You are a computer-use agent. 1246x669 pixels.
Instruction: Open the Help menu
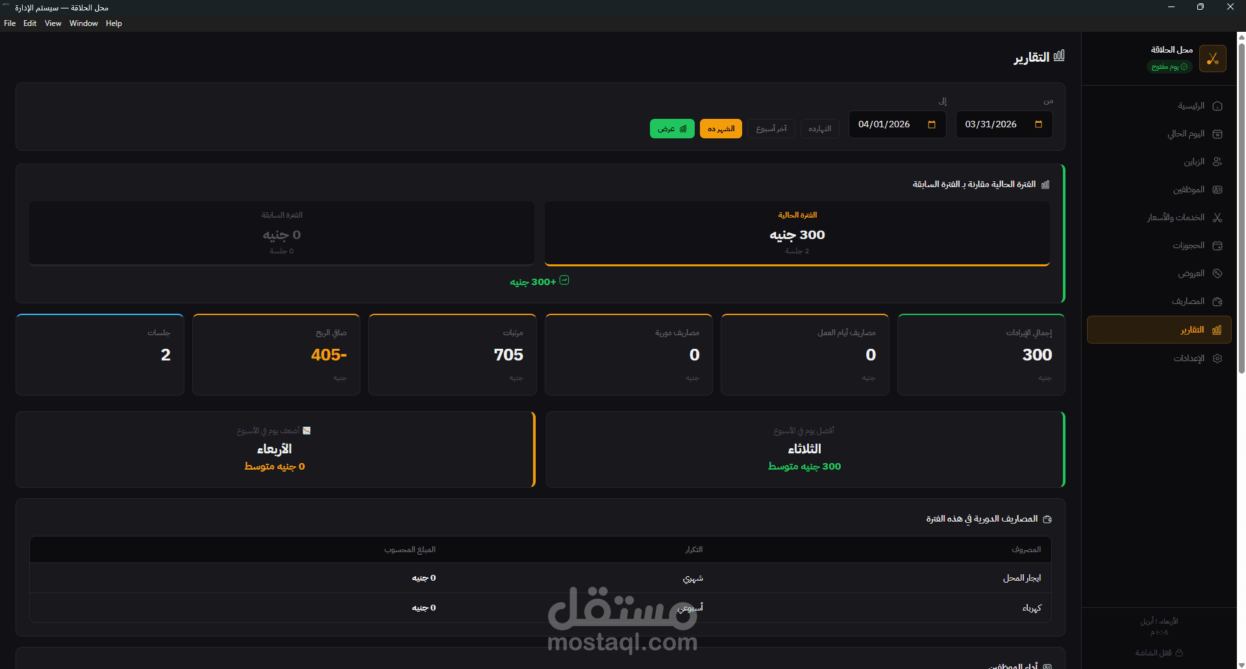pyautogui.click(x=114, y=23)
